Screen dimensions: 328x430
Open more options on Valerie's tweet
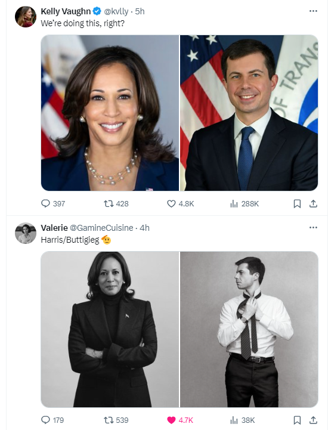(x=313, y=227)
